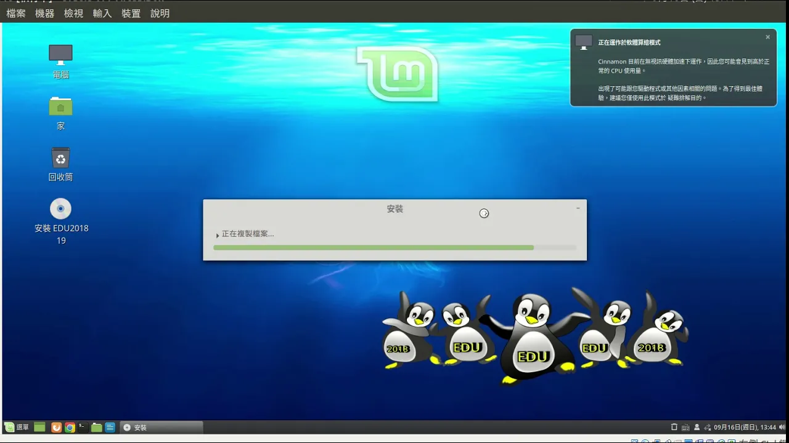
Task: Open the Linux Mint 選單 menu button
Action: (17, 427)
